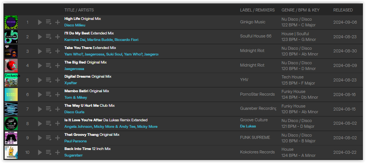Open Paul Parsons artist link

point(76,141)
